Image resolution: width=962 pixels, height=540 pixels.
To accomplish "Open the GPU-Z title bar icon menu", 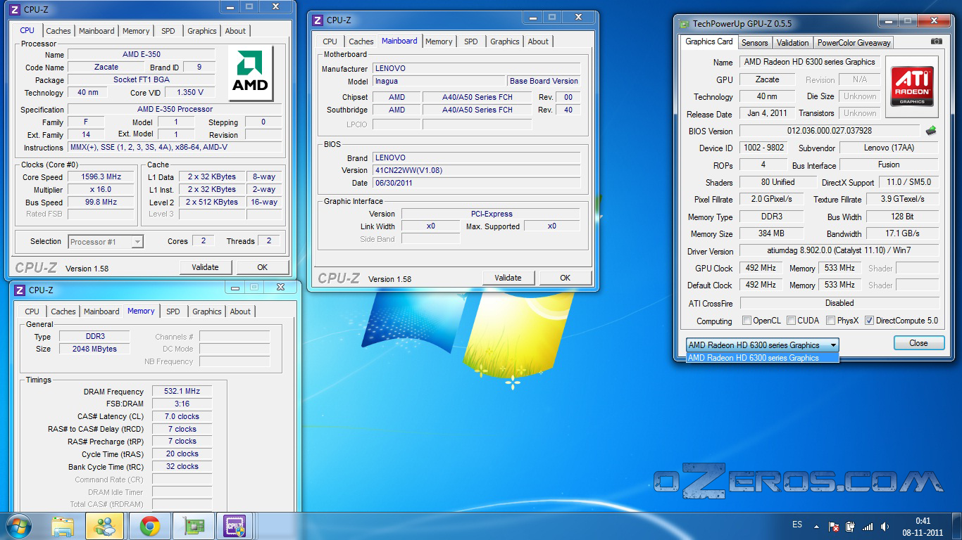I will coord(684,23).
